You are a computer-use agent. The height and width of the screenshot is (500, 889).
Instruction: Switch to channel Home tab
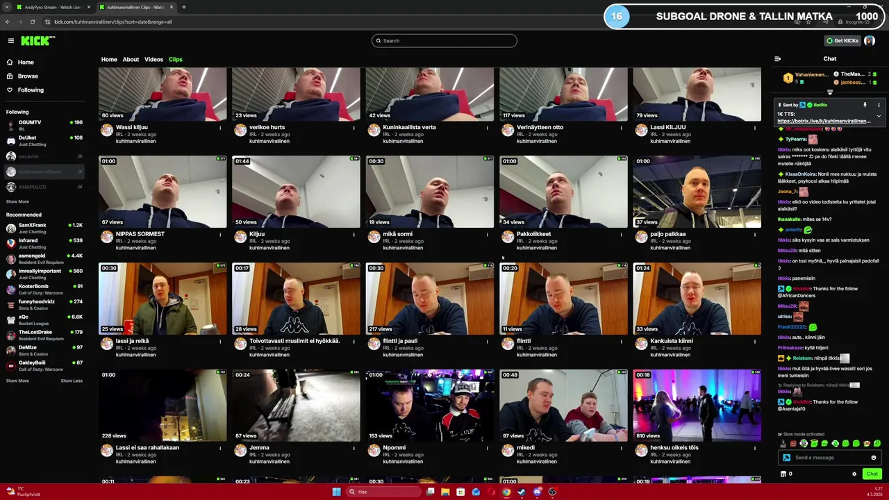[x=109, y=59]
